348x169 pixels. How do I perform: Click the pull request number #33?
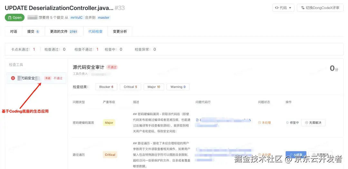pyautogui.click(x=120, y=8)
